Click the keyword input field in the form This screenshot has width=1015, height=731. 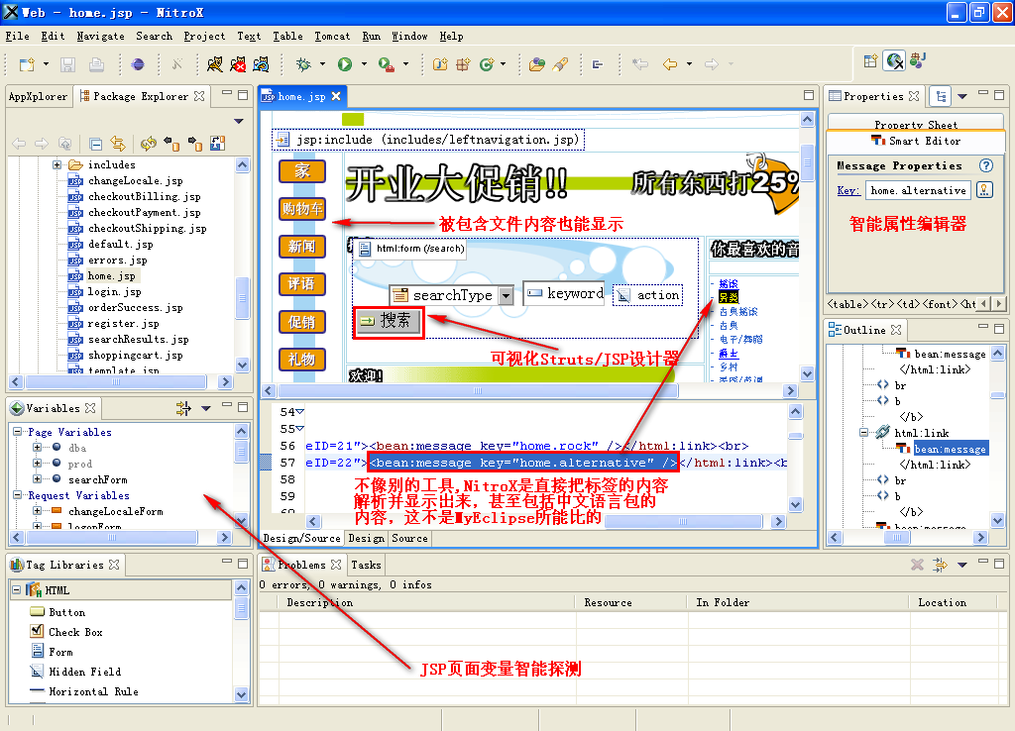click(564, 294)
